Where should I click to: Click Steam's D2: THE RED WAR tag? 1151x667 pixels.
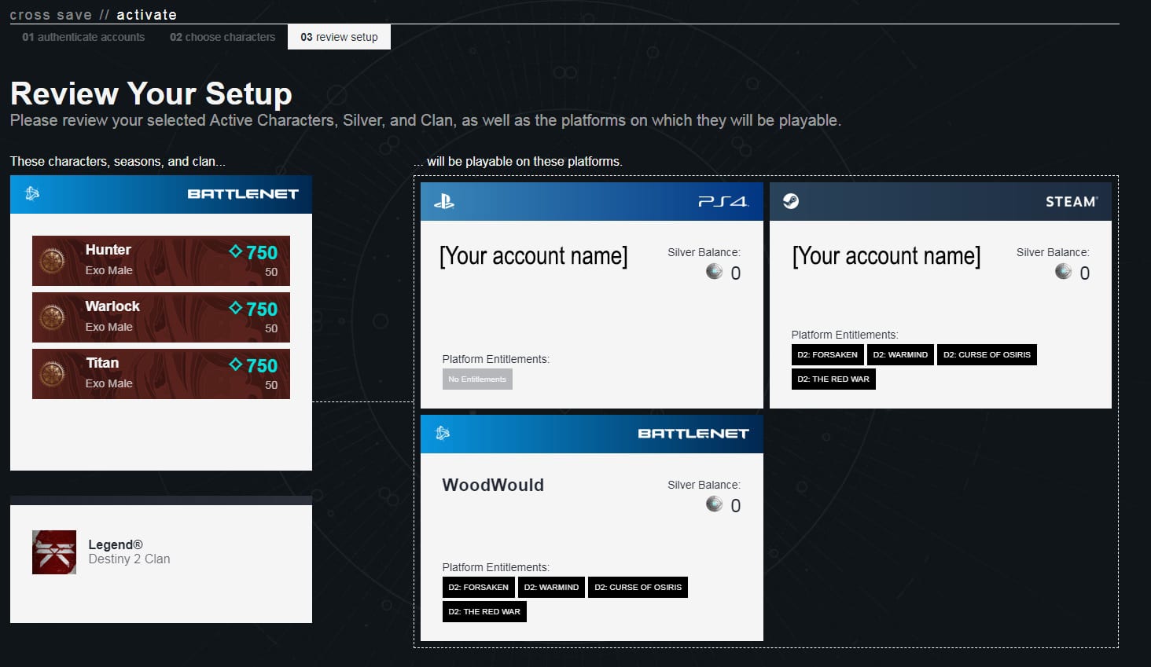pos(833,379)
